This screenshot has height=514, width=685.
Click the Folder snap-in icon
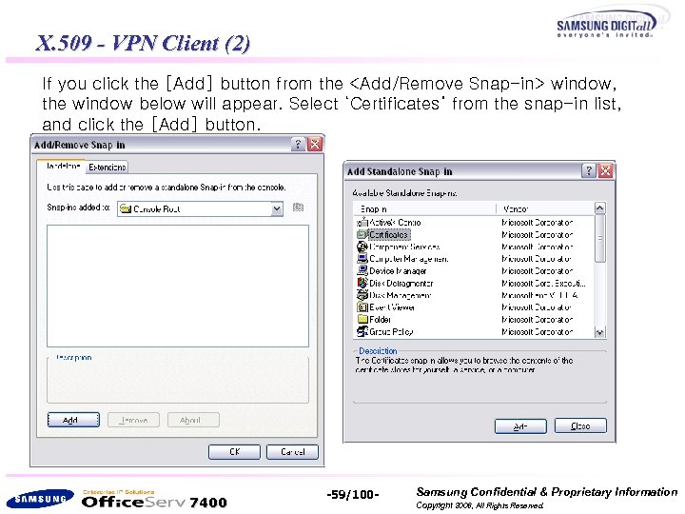click(x=362, y=319)
